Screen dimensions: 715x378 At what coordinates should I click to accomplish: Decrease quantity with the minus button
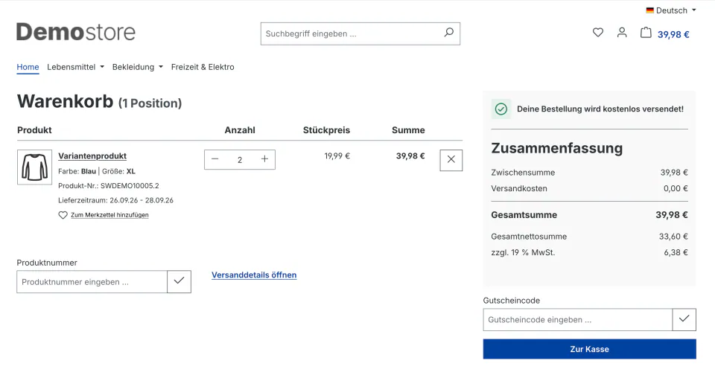[215, 159]
